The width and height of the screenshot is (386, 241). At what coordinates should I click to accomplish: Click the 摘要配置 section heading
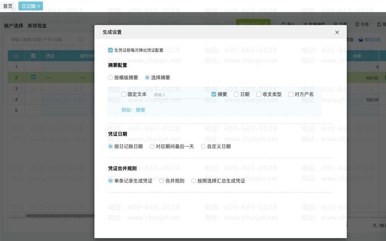pos(118,65)
